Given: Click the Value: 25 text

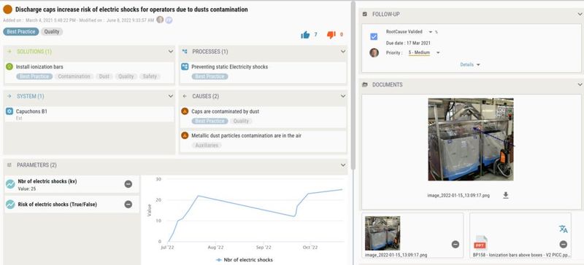Looking at the screenshot, I should 27,189.
